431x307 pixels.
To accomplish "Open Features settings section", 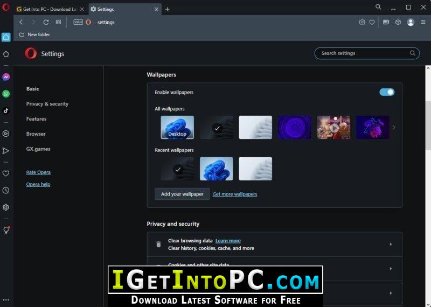I will [x=36, y=119].
